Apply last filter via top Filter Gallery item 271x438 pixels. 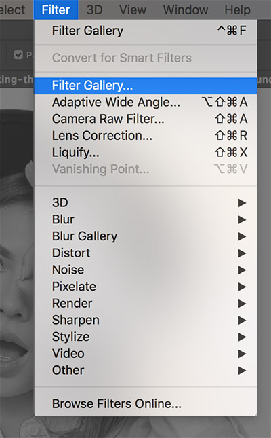145,31
